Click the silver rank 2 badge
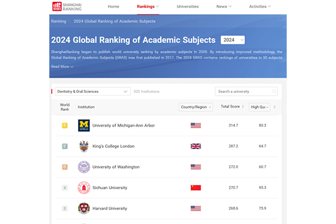336x224 pixels. [65, 146]
